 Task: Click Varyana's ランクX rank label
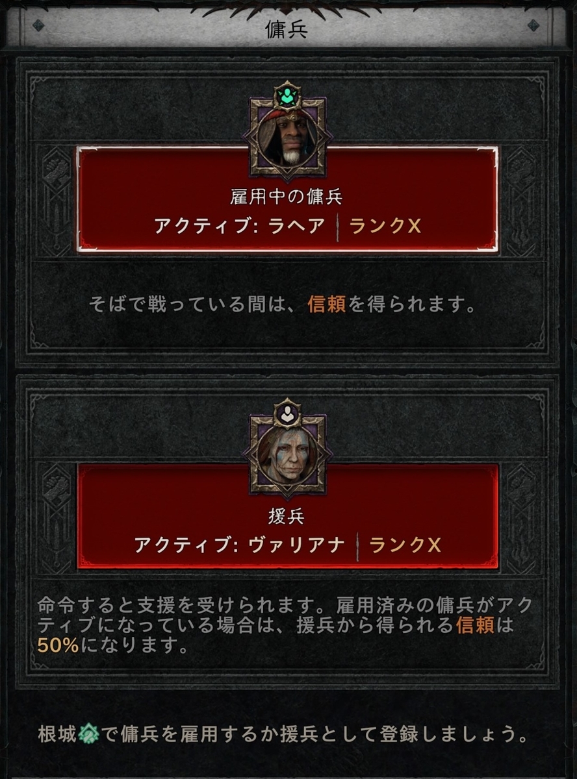point(405,544)
